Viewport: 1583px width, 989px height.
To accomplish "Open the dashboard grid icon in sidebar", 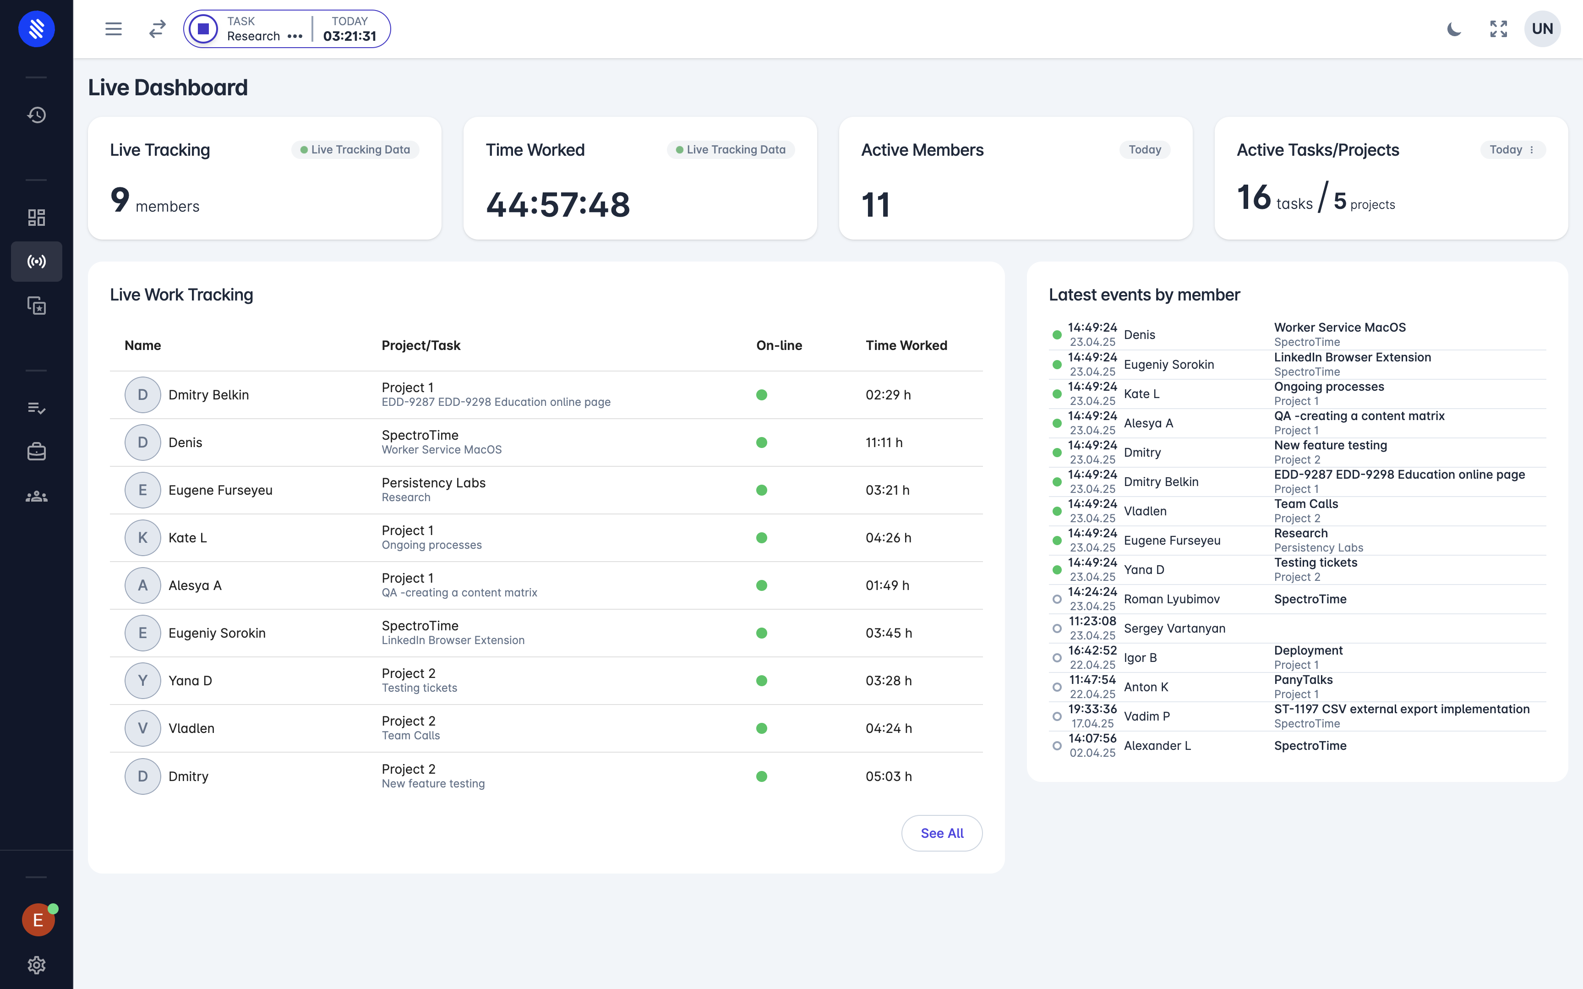I will pos(37,217).
